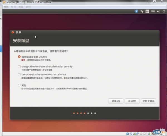Click the ubuntuf Oracle VM VirtualBox title

[29, 2]
